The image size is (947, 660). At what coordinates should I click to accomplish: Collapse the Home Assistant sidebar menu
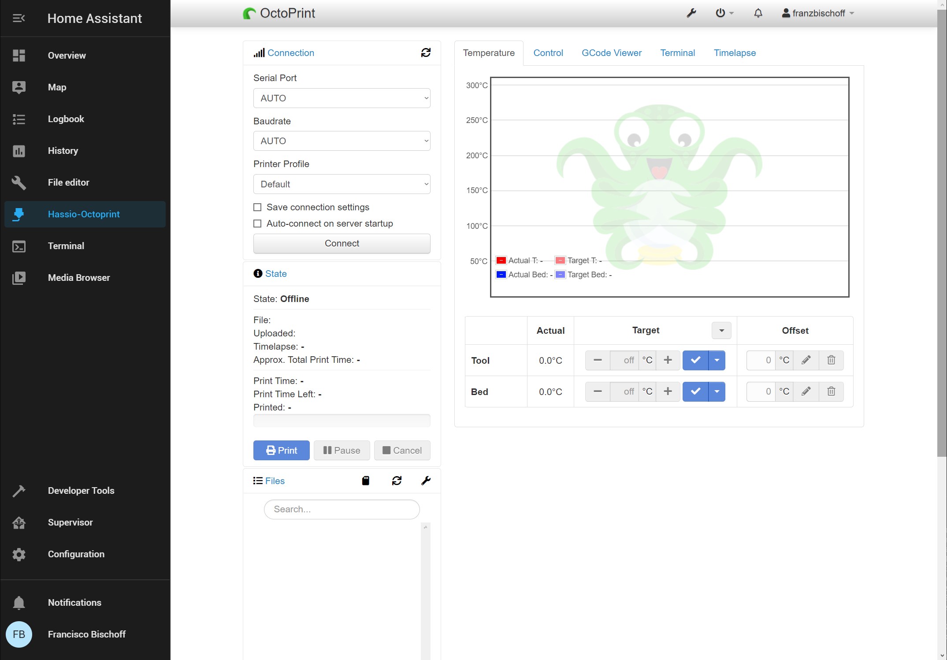(19, 18)
